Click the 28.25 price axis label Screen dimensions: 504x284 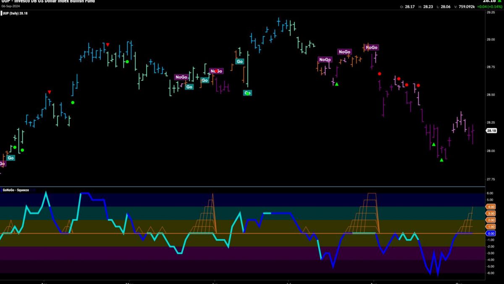[x=491, y=122]
